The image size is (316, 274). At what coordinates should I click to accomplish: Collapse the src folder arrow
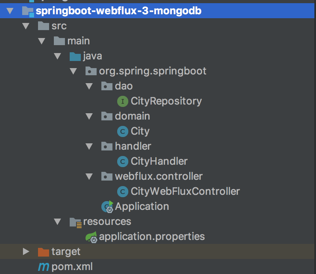(26, 26)
